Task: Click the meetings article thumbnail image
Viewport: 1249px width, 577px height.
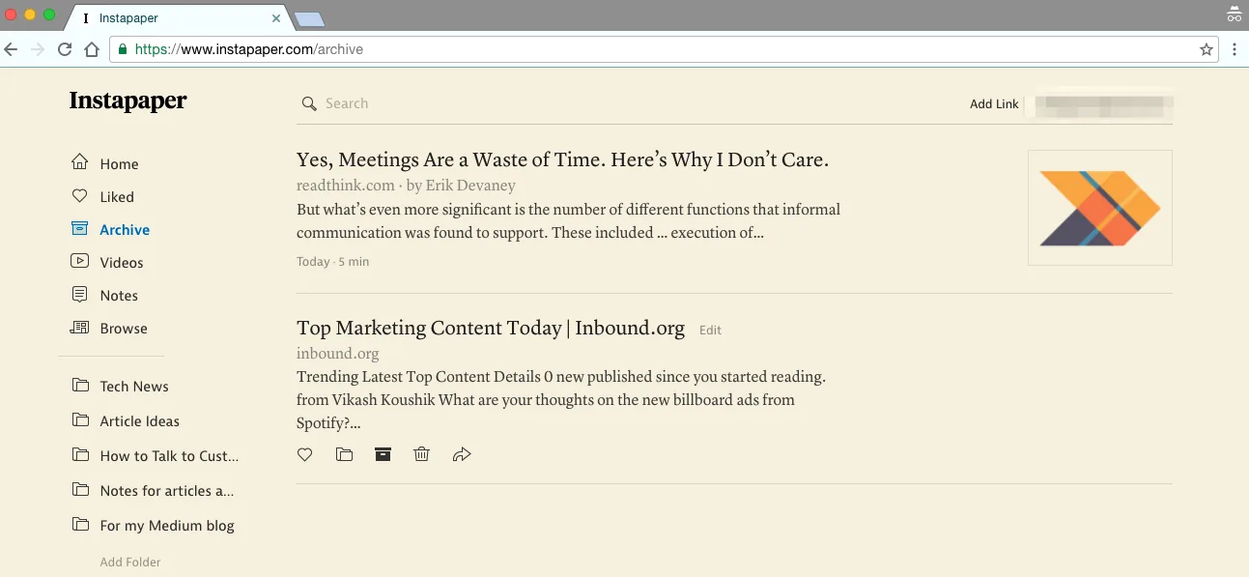Action: (x=1100, y=208)
